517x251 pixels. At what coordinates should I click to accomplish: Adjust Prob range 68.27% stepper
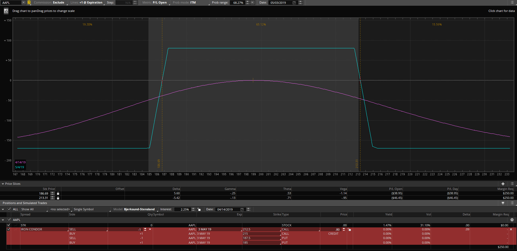[x=248, y=2]
